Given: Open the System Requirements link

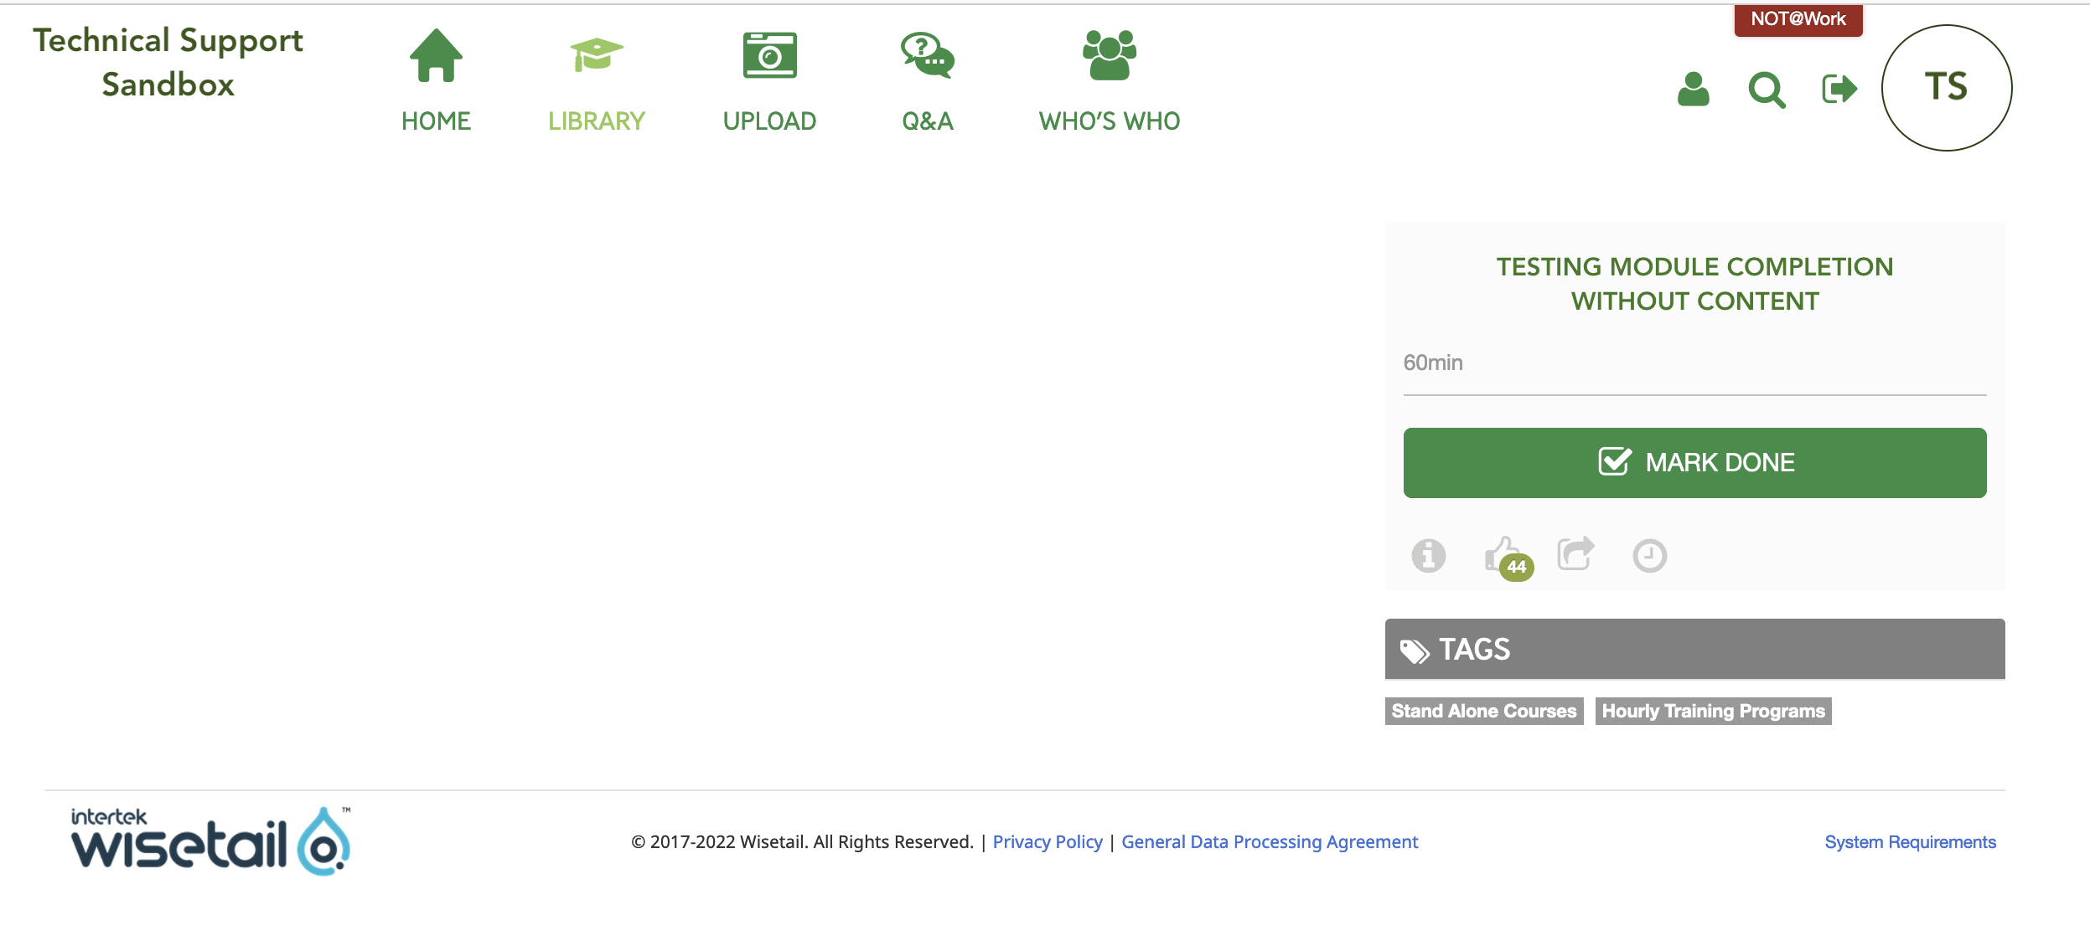Looking at the screenshot, I should coord(1910,841).
